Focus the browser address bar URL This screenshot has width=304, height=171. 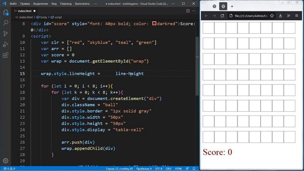tap(251, 16)
